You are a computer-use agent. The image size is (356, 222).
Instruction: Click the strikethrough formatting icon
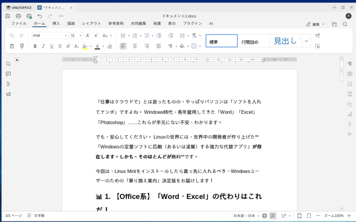coord(60,46)
